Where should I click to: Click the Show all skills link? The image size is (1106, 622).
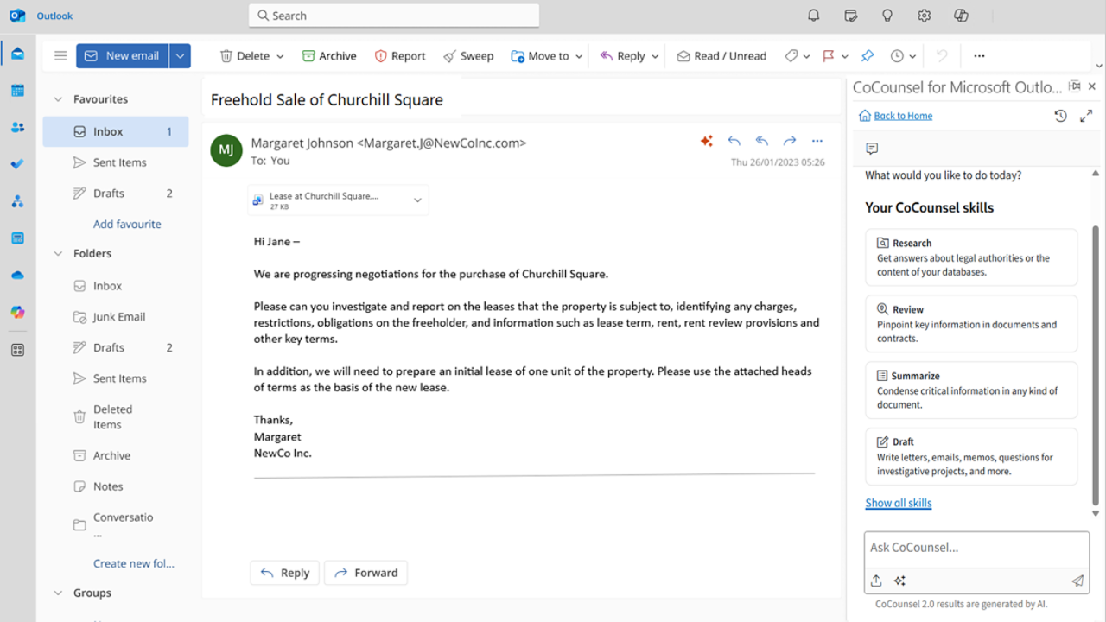pos(898,503)
